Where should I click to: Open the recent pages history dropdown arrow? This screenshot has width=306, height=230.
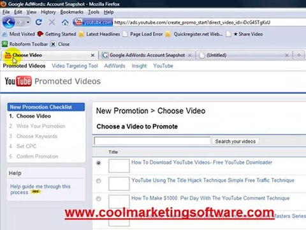tap(28, 22)
